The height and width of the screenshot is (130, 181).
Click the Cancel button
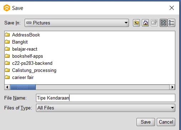click(166, 122)
